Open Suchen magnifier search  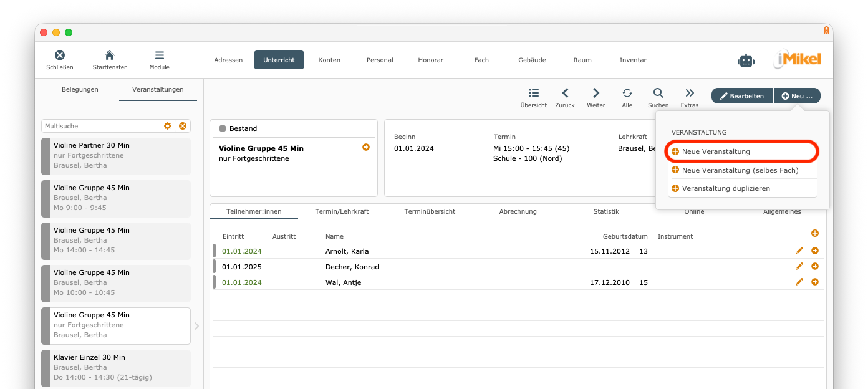click(x=658, y=94)
